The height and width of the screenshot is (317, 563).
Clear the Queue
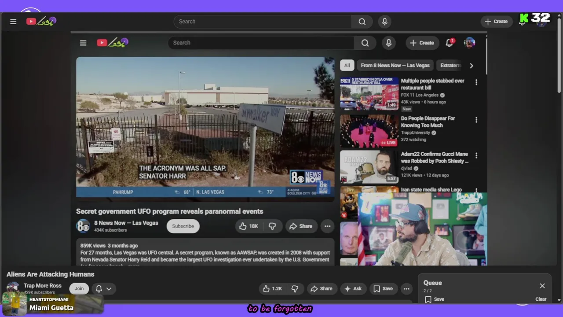(x=541, y=299)
